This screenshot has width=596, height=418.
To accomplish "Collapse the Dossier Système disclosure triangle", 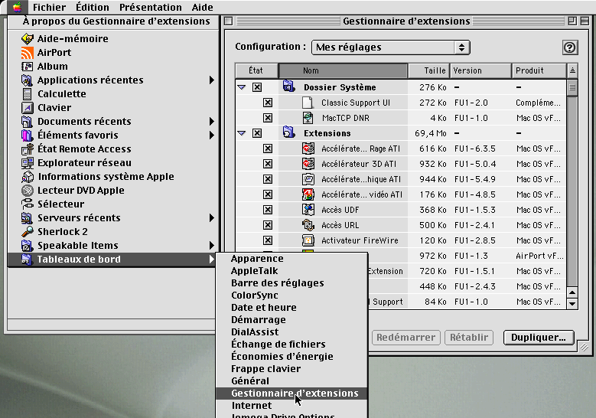I will pyautogui.click(x=241, y=87).
